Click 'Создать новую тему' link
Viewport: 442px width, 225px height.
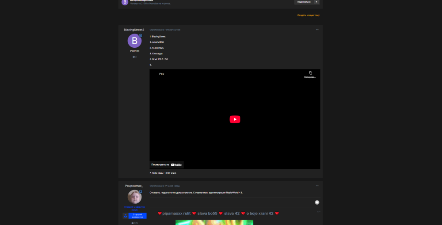click(309, 15)
